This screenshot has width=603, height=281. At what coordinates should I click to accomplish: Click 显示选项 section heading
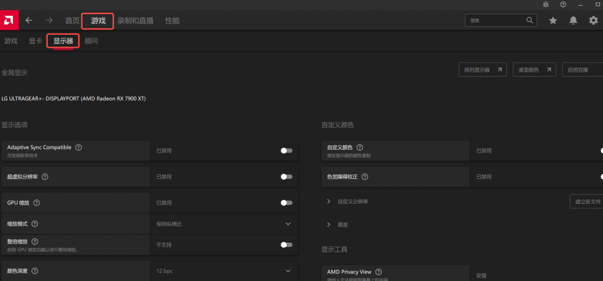click(x=15, y=125)
